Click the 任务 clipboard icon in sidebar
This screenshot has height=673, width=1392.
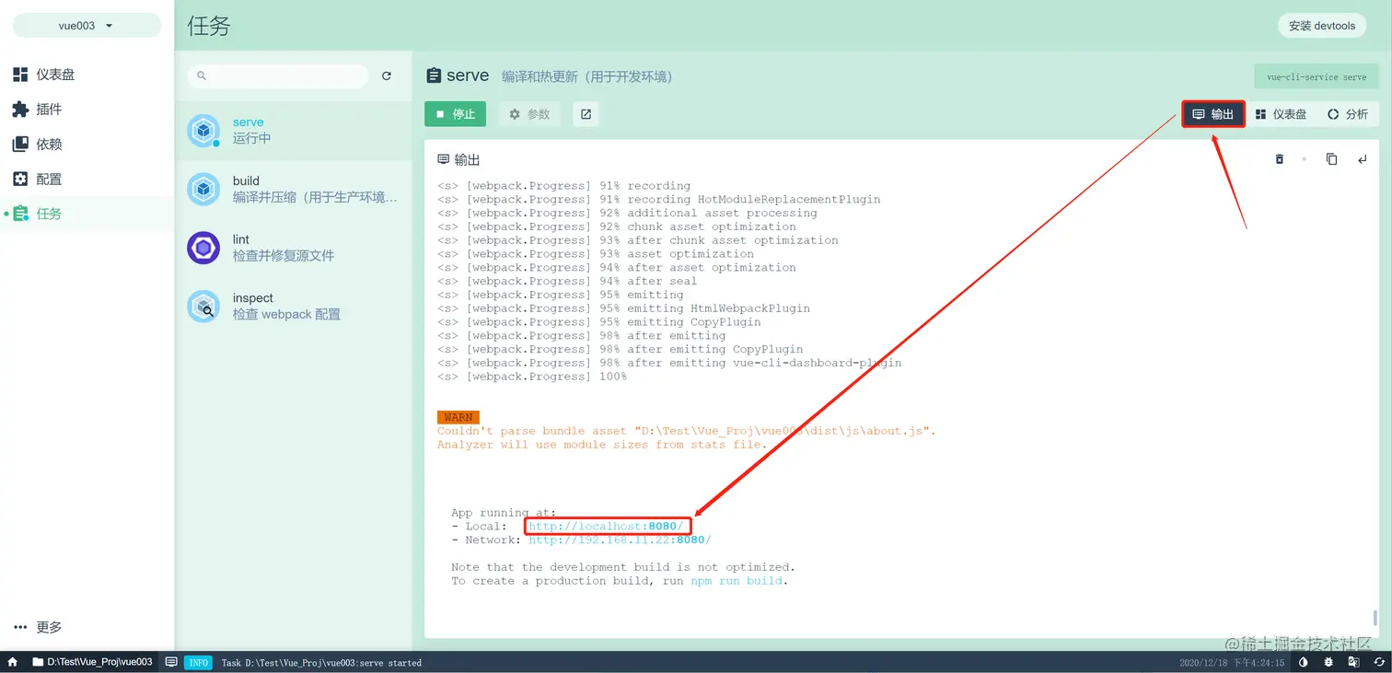tap(20, 214)
